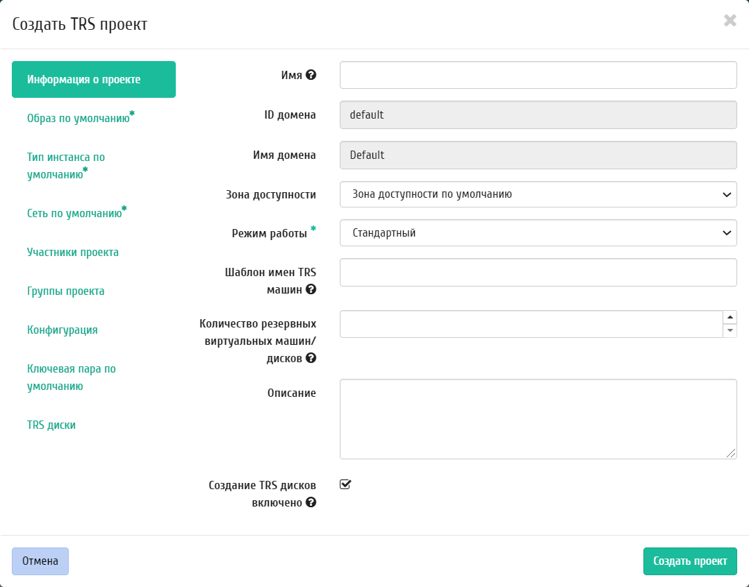Screen dimensions: 749x587
Task: Open TRS диски tab
Action: (51, 425)
